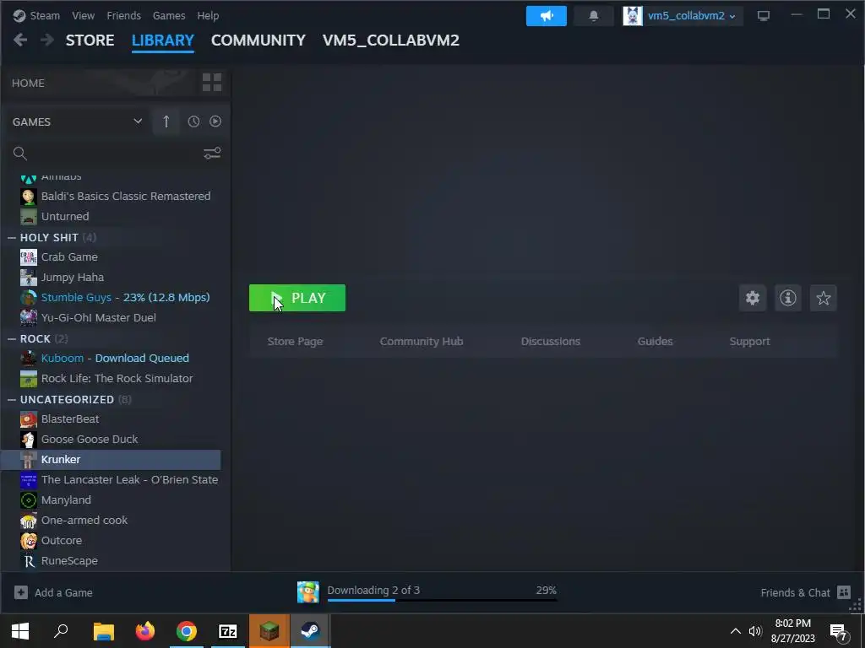Image resolution: width=865 pixels, height=648 pixels.
Task: Open the vm5_collabvm2 account dropdown
Action: click(684, 16)
